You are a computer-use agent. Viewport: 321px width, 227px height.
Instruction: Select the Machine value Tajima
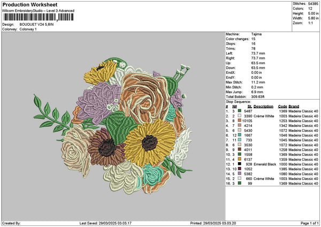[256, 34]
